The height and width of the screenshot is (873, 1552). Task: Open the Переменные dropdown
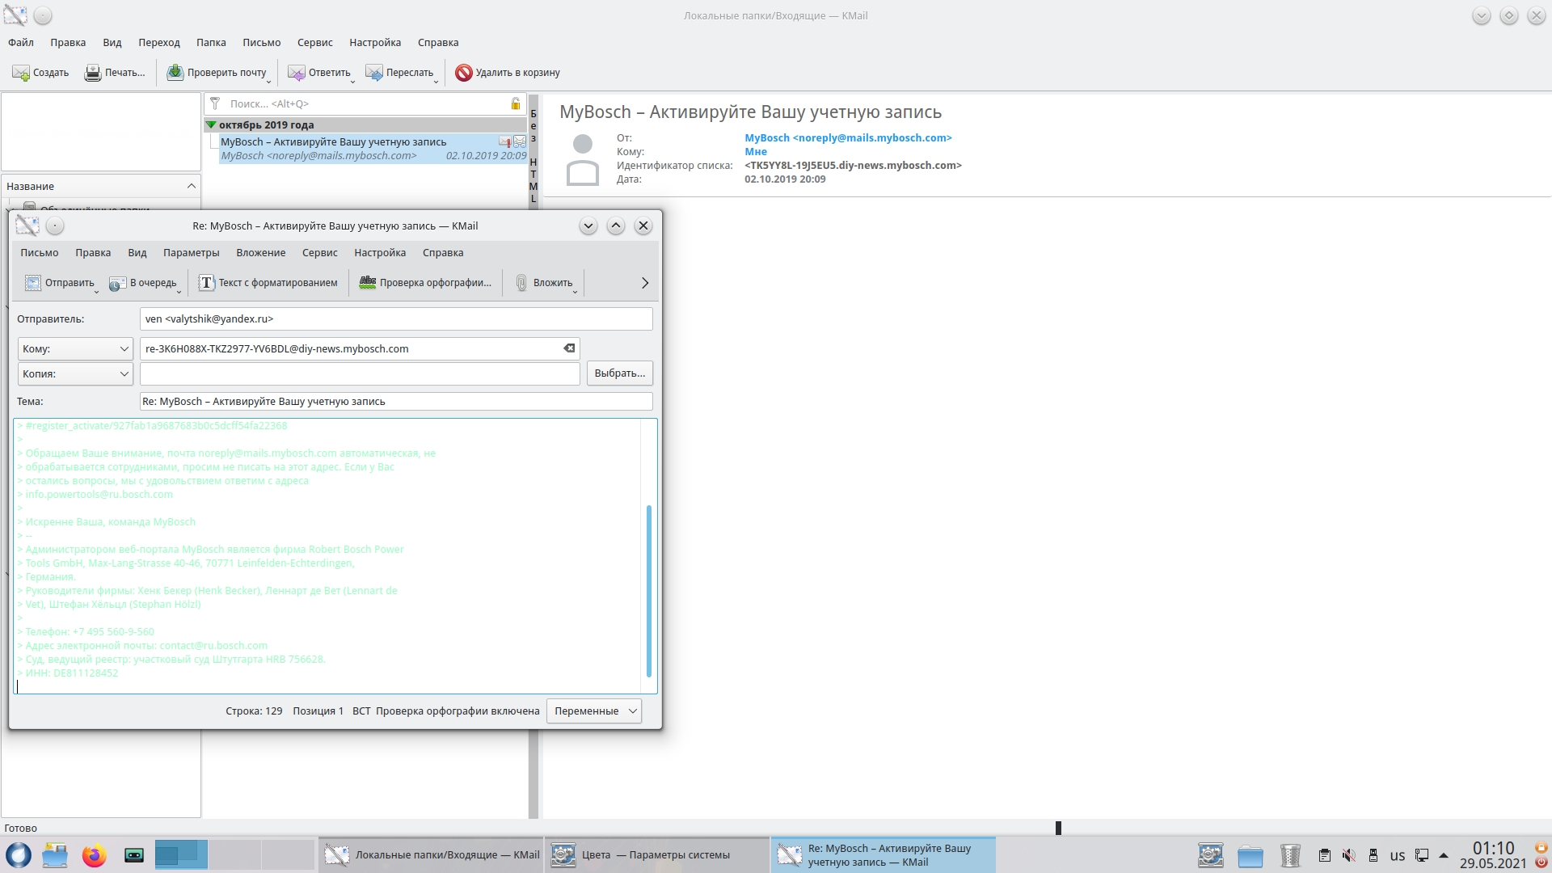pyautogui.click(x=594, y=711)
